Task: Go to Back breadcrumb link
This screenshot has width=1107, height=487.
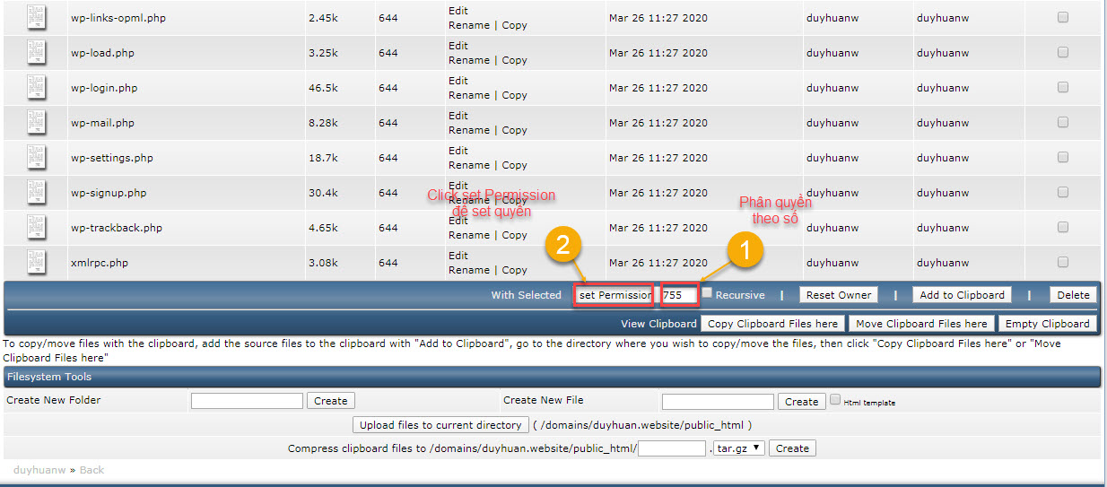Action: [92, 470]
